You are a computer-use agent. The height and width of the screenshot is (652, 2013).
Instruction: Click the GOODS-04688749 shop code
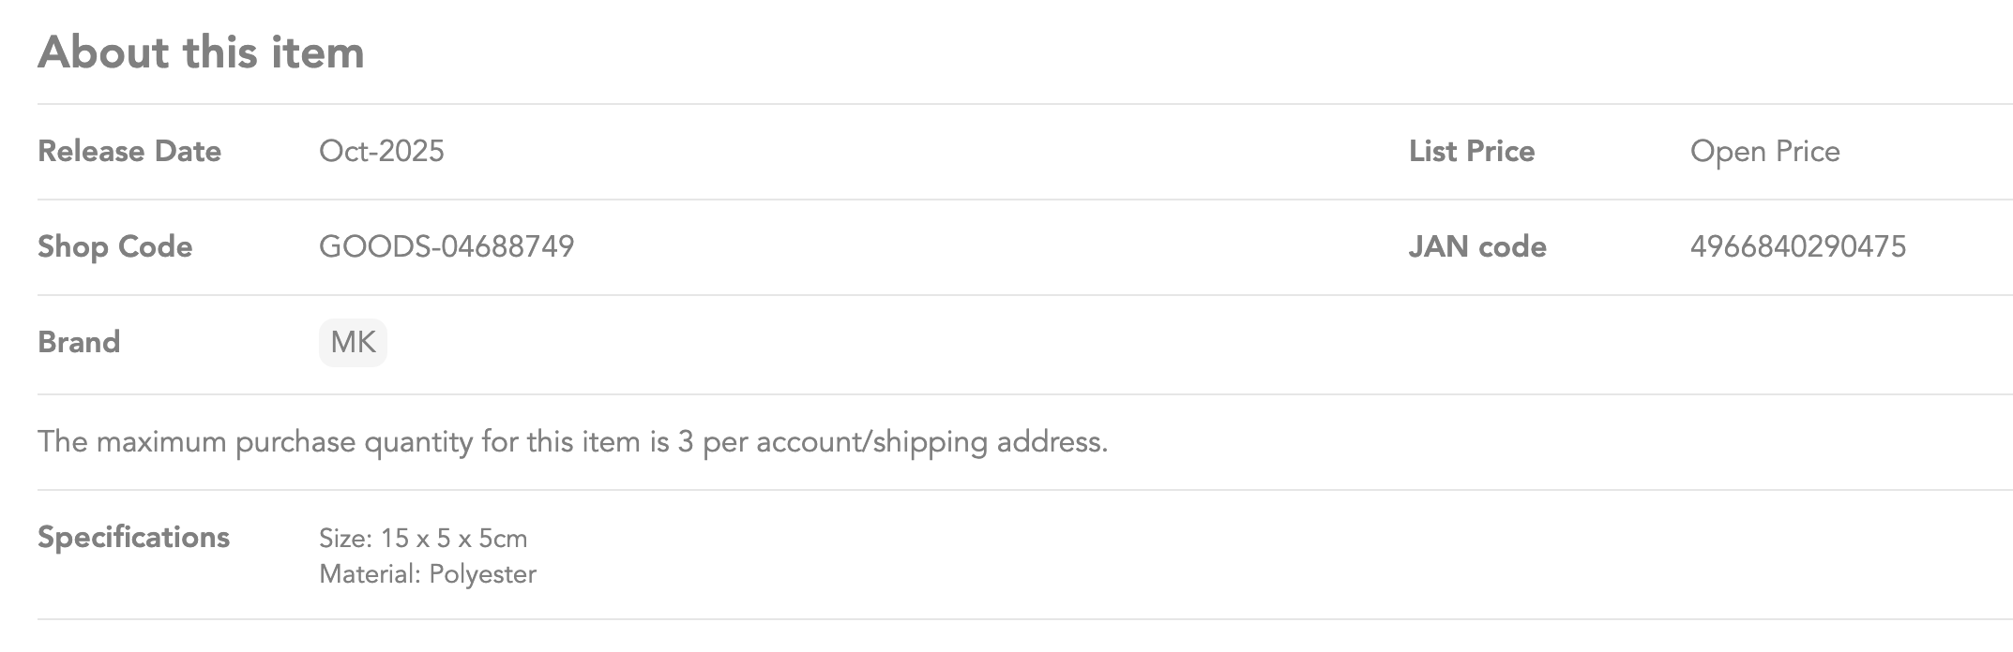coord(446,247)
